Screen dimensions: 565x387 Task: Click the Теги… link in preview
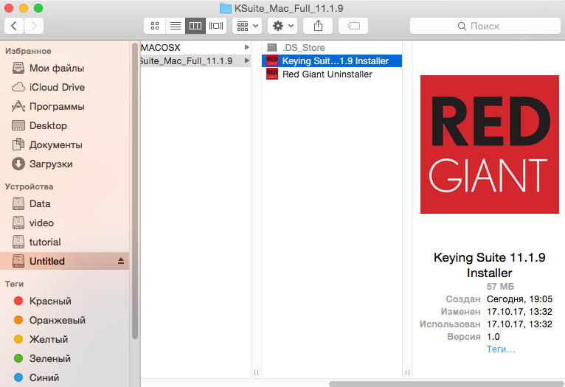pyautogui.click(x=501, y=349)
